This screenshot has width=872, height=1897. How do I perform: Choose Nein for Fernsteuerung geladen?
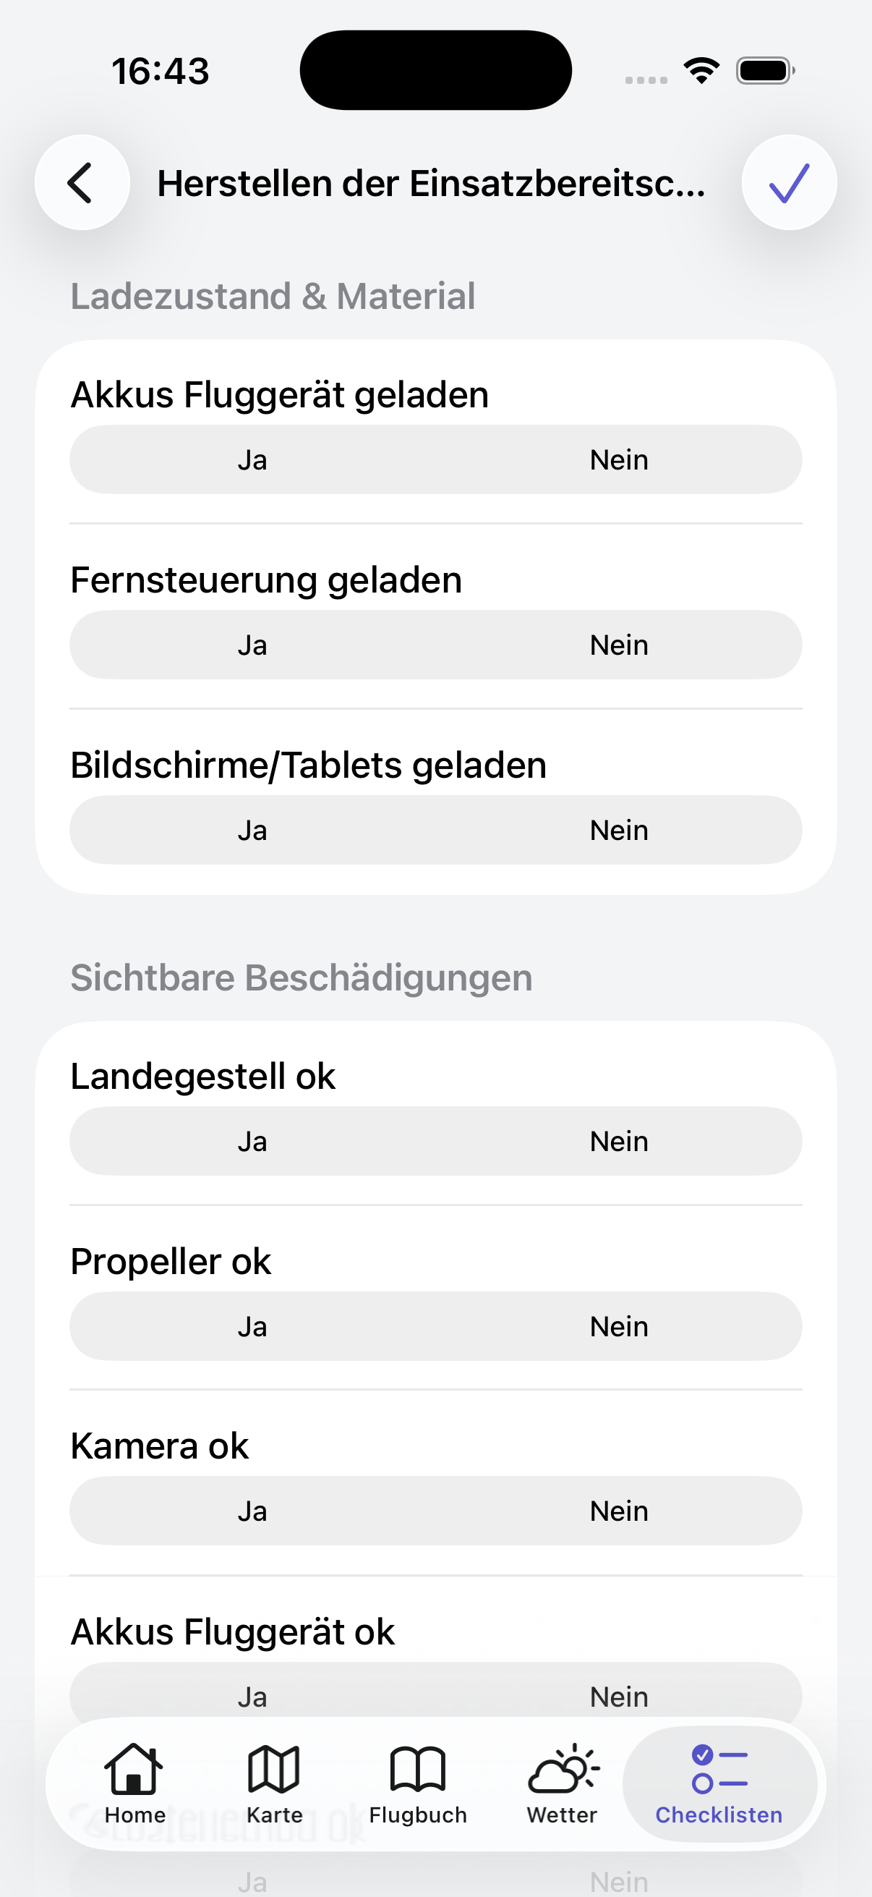pos(619,645)
